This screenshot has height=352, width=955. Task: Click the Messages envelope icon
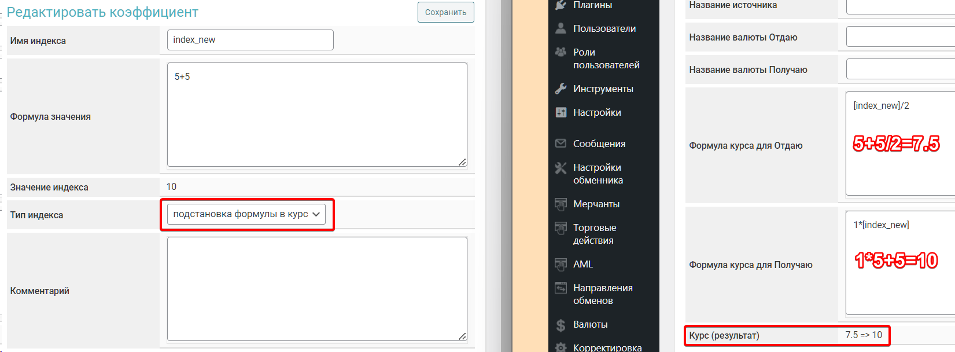561,144
